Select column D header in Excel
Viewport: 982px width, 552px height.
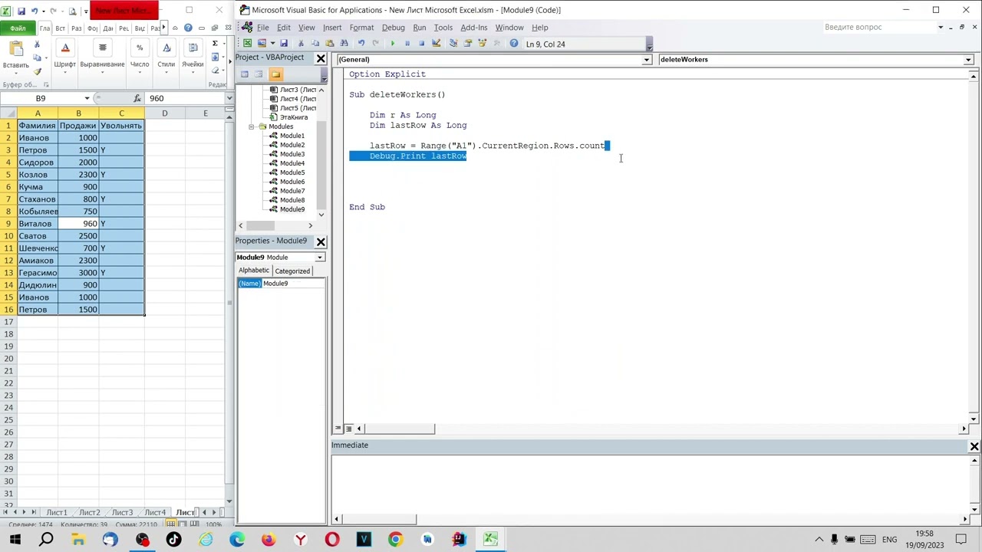164,113
